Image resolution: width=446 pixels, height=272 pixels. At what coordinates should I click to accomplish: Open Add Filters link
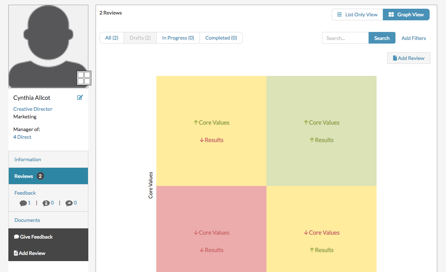414,38
